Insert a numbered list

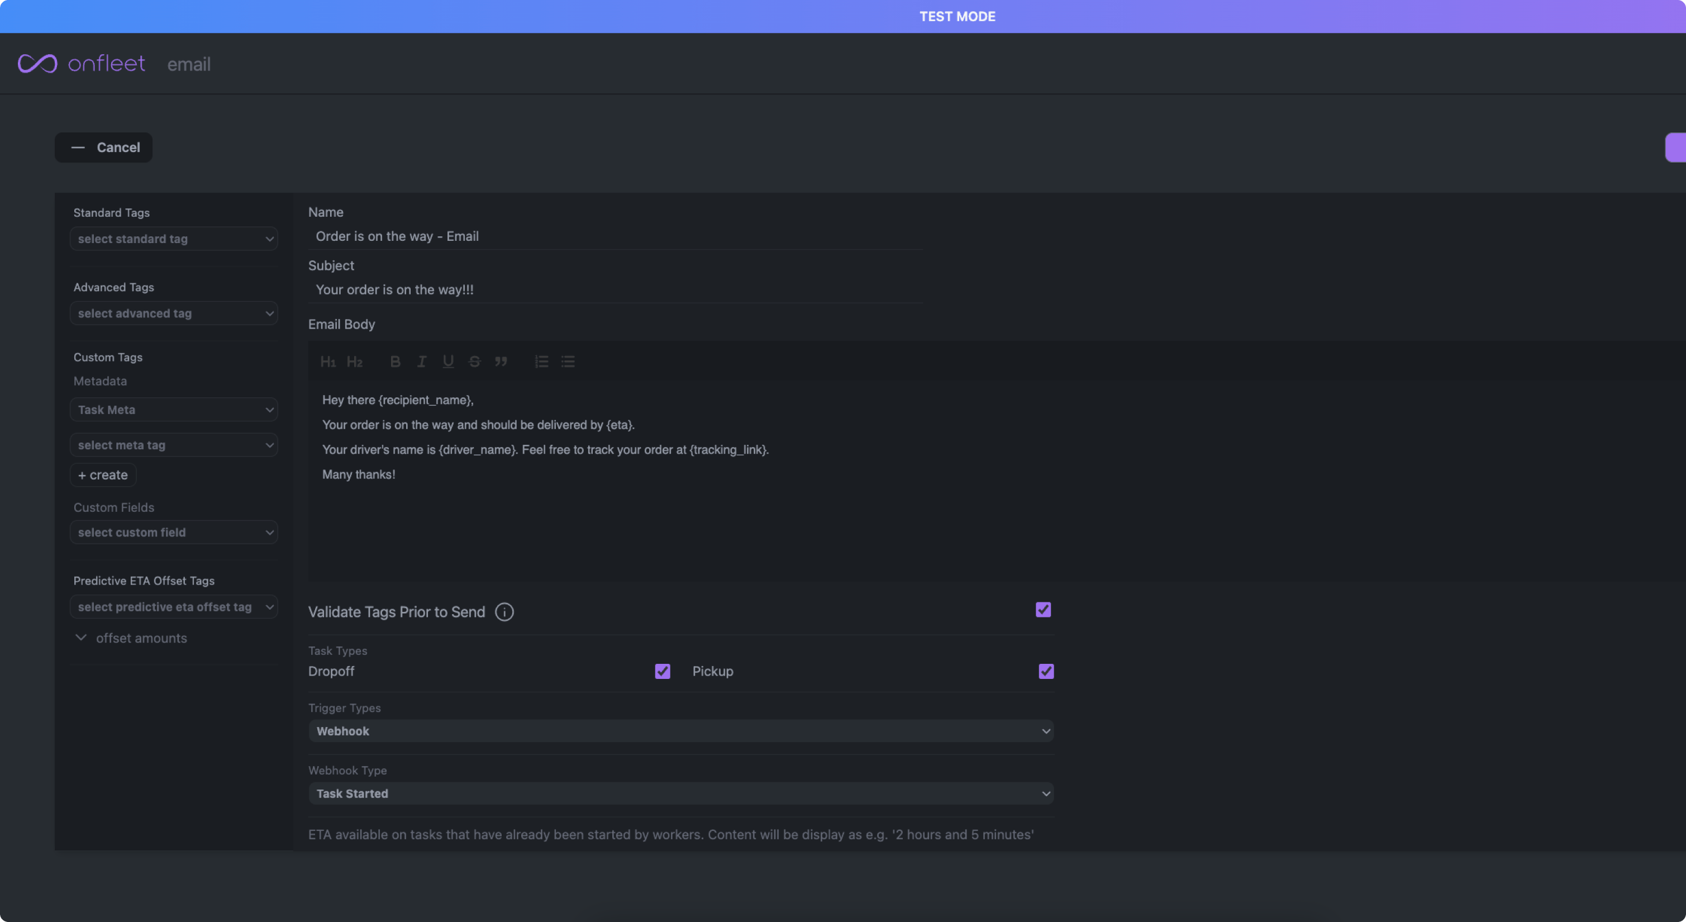[541, 361]
